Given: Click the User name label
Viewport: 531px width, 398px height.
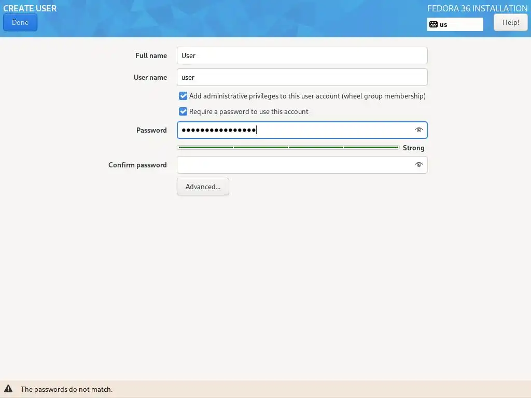Looking at the screenshot, I should pos(150,77).
